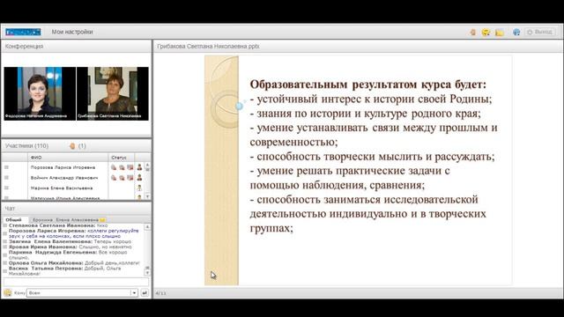
Task: Click participants list scroll down arrow
Action: click(147, 196)
